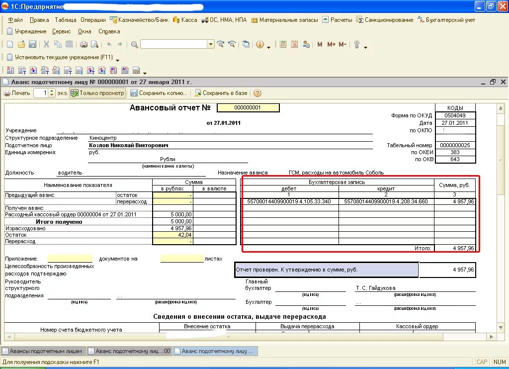Viewport: 509px width, 369px height.
Task: Open the Материальные запасы menu
Action: click(x=284, y=20)
